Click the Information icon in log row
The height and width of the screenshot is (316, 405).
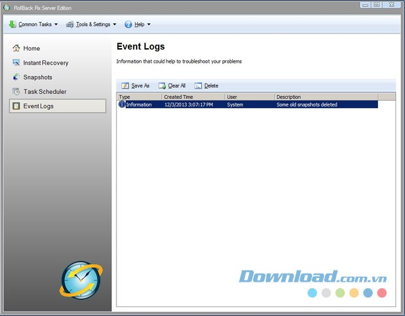[x=122, y=104]
